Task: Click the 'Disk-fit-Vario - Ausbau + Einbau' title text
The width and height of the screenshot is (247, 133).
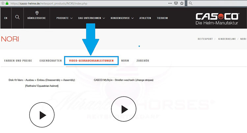Action: coord(42,80)
